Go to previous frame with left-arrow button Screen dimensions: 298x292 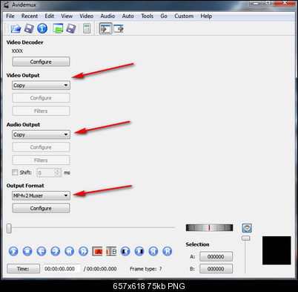tap(42, 251)
